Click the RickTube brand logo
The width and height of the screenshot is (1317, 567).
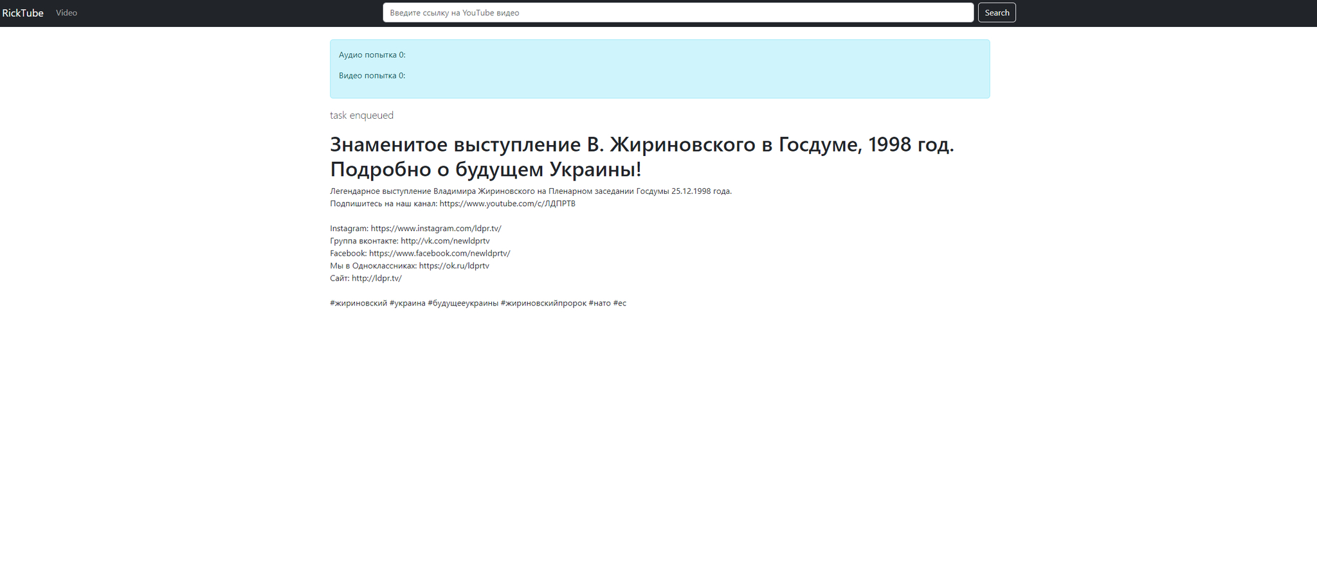[x=23, y=13]
